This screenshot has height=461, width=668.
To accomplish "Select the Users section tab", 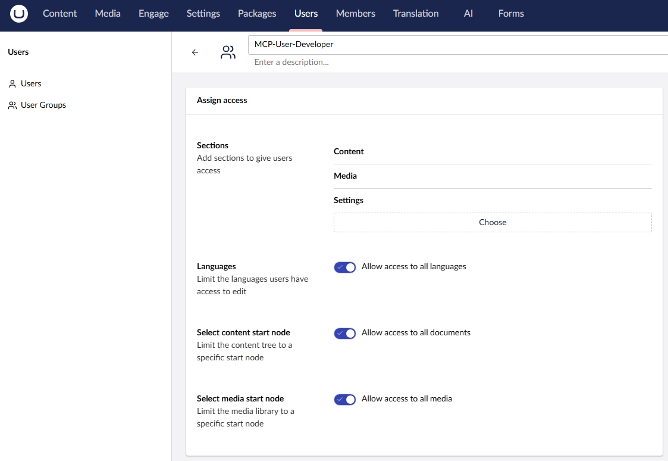I will pyautogui.click(x=306, y=14).
